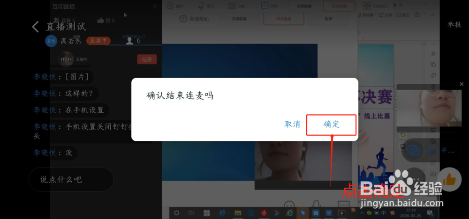Confirm ending the mic link with 确定
The image size is (469, 219).
(x=332, y=125)
